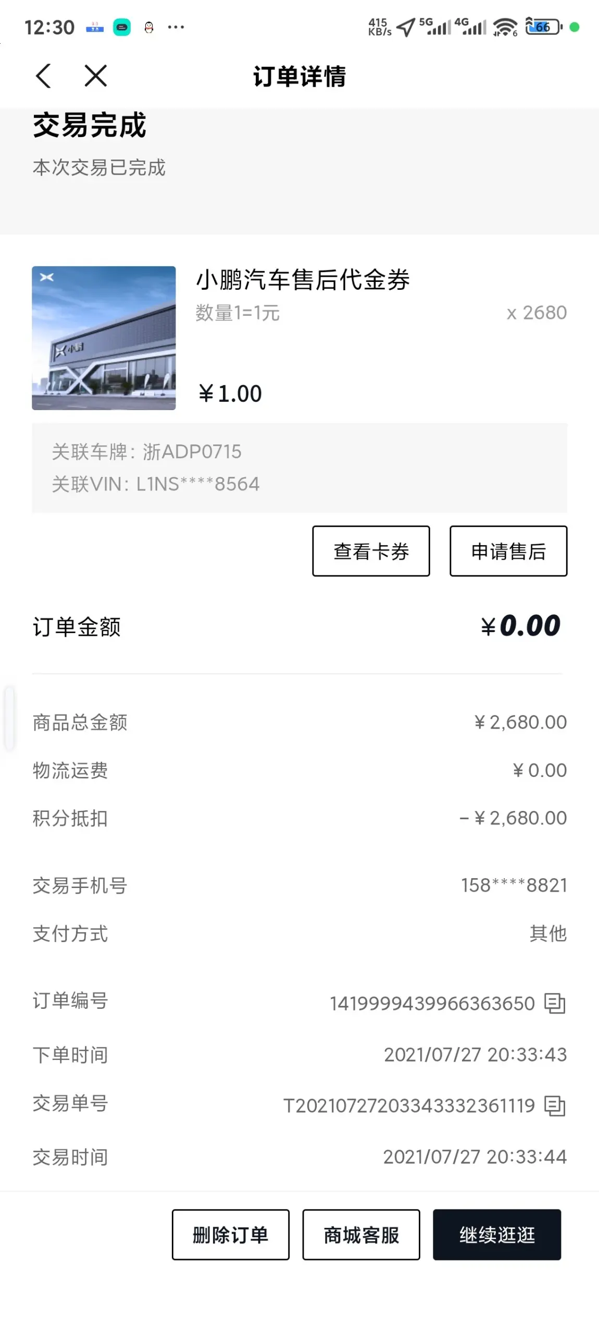The width and height of the screenshot is (599, 1332).
Task: Tap the 申请售后 button
Action: click(508, 551)
